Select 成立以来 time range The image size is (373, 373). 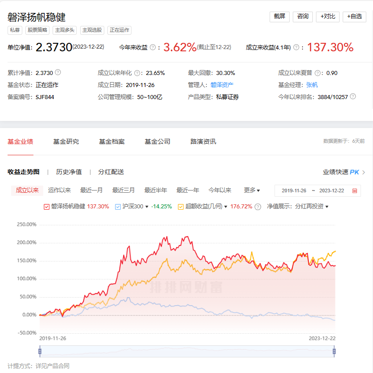point(27,191)
